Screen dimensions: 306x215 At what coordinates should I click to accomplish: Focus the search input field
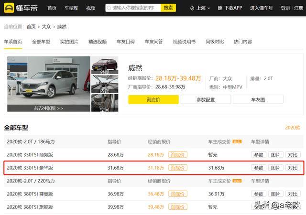pyautogui.click(x=133, y=8)
